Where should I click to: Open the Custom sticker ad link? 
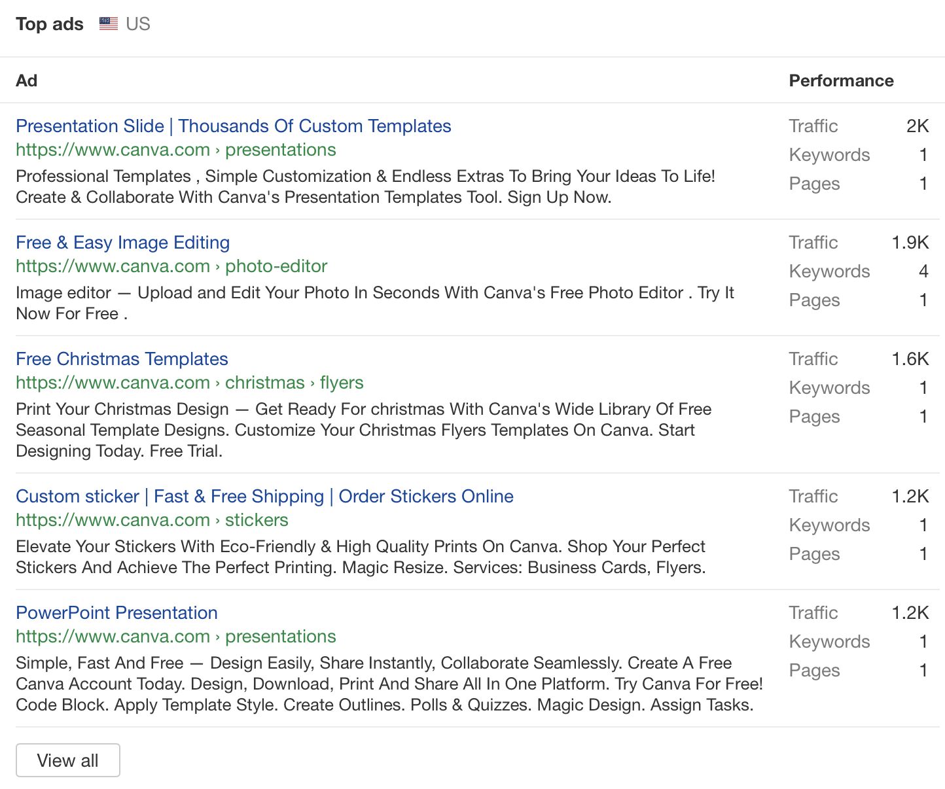point(264,496)
